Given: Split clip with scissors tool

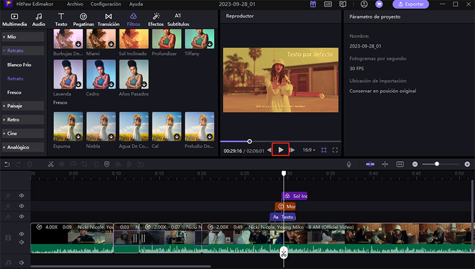Looking at the screenshot, I should 51,164.
